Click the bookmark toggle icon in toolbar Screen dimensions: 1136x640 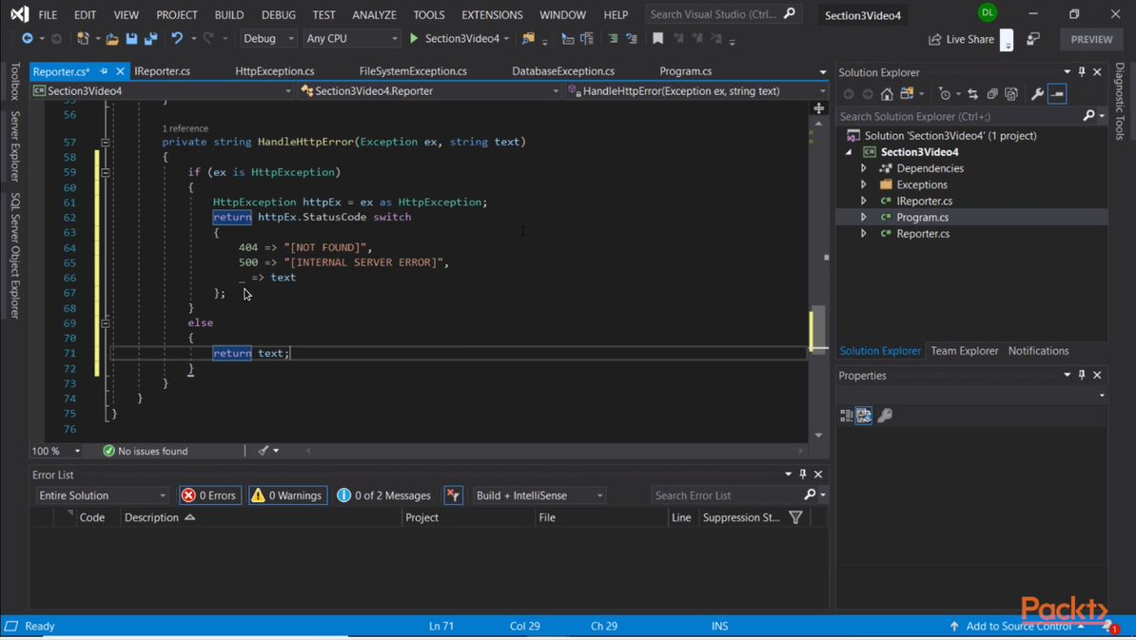pos(657,39)
